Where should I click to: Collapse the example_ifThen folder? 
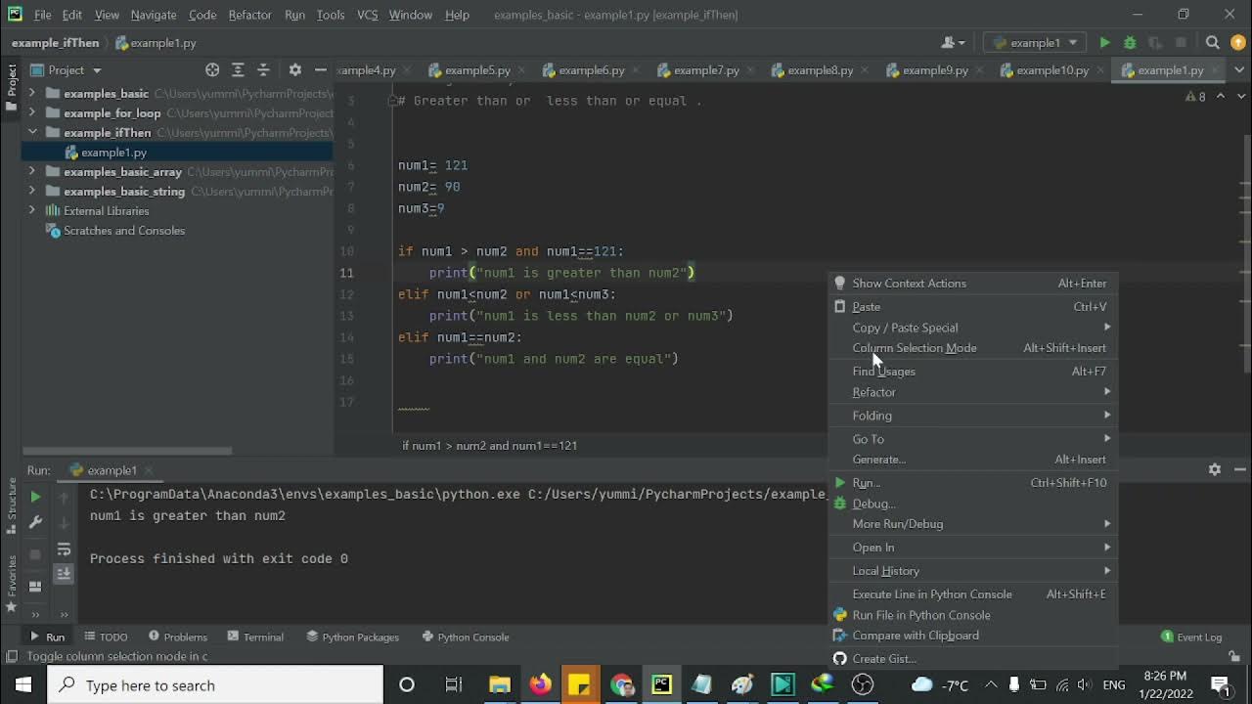tap(32, 133)
